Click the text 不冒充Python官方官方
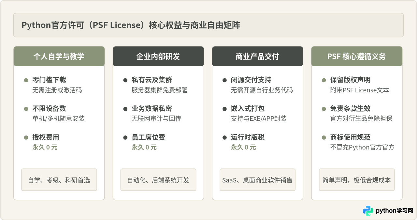 tap(362, 147)
